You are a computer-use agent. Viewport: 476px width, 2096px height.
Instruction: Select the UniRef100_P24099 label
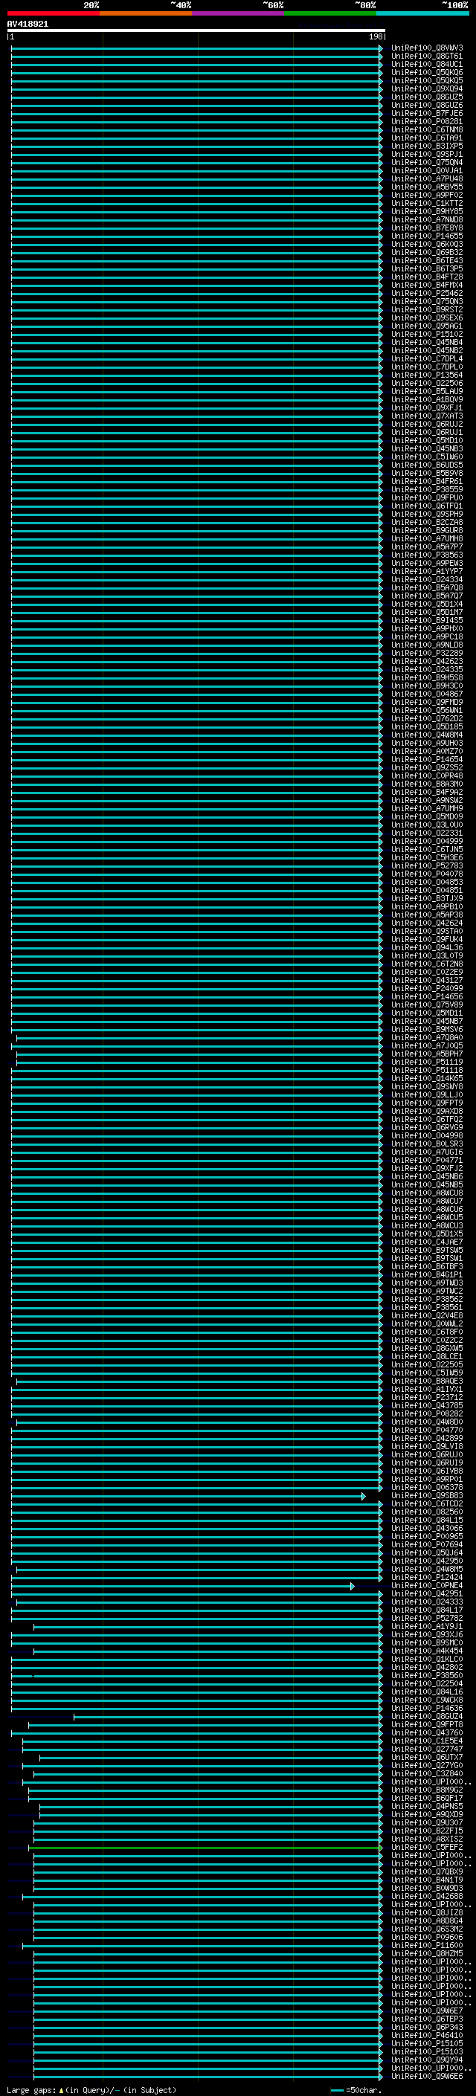click(427, 989)
